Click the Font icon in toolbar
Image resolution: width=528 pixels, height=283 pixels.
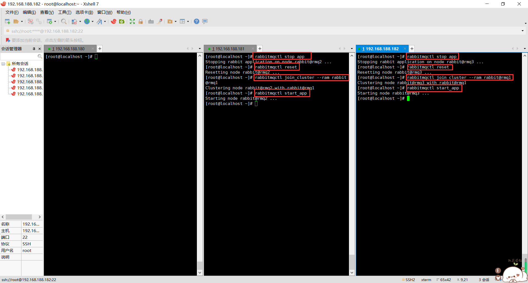100,21
